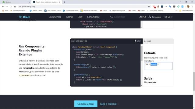
Task: Click the user profile avatar
Action: tap(188, 7)
